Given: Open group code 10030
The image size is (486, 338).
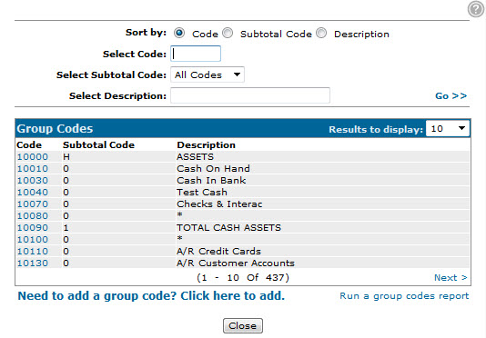Looking at the screenshot, I should (x=33, y=181).
